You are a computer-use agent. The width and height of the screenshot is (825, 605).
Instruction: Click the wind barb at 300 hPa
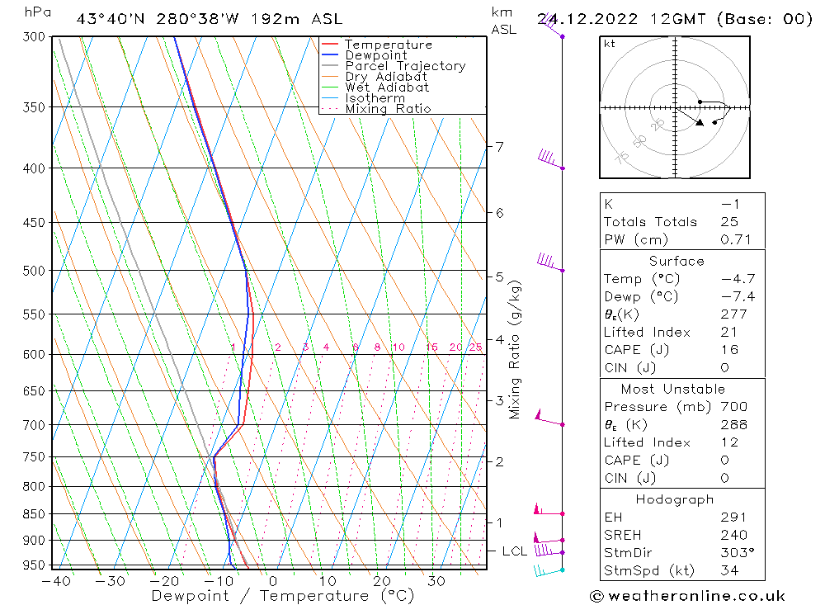[x=551, y=26]
